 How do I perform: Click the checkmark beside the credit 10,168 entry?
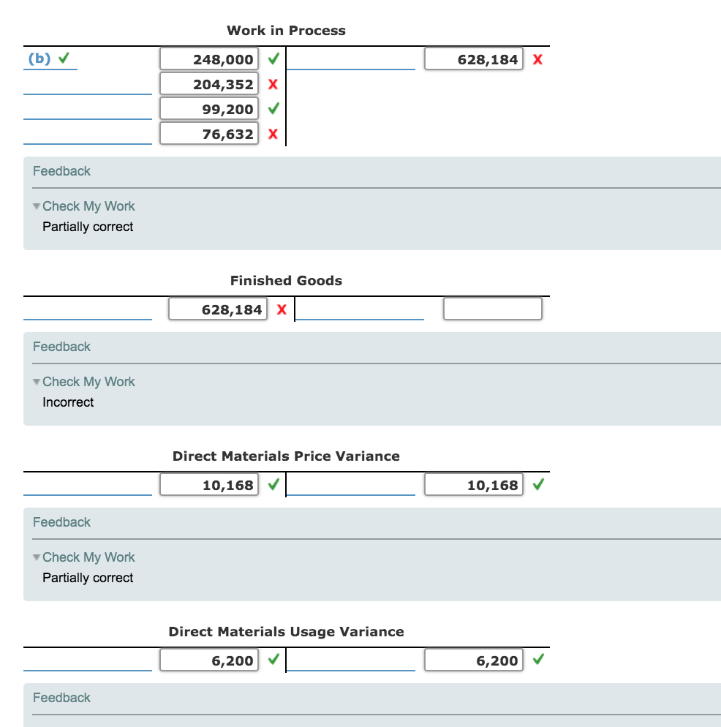pos(538,484)
